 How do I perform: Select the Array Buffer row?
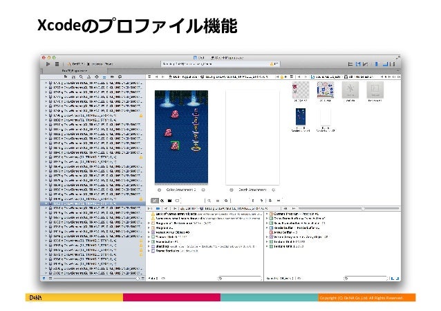tap(283, 232)
